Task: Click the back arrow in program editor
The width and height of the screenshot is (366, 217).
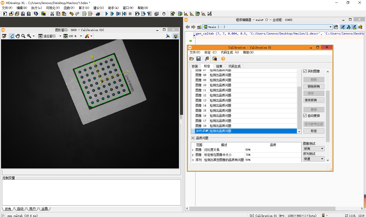Action: point(188,27)
